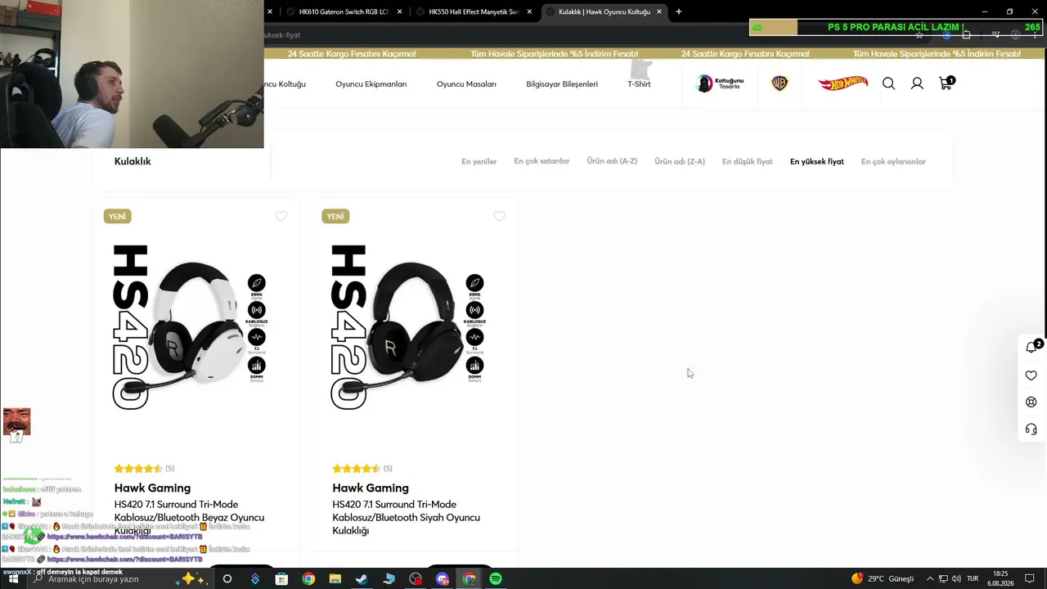The height and width of the screenshot is (589, 1047).
Task: Sort by Ürün adı (A-Z)
Action: click(612, 161)
